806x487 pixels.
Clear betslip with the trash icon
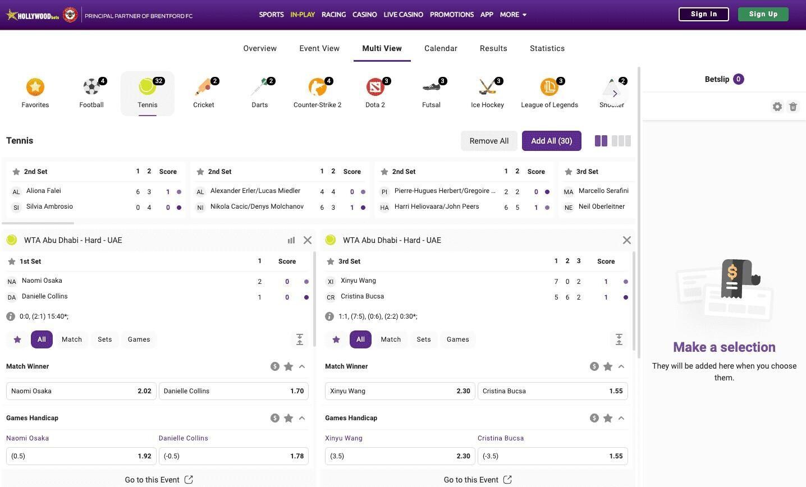coord(793,107)
